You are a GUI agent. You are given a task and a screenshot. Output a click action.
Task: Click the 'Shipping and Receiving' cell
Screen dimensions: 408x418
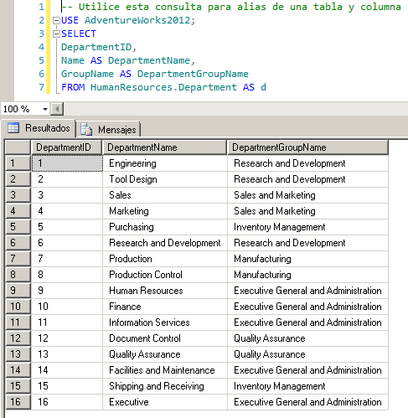165,386
